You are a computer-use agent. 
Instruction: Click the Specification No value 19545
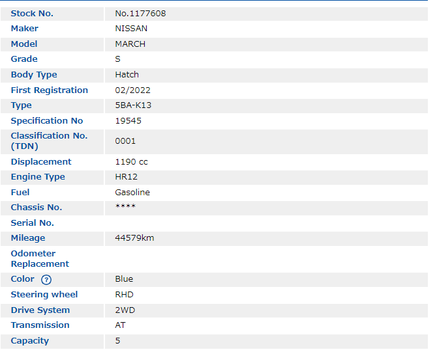click(128, 121)
